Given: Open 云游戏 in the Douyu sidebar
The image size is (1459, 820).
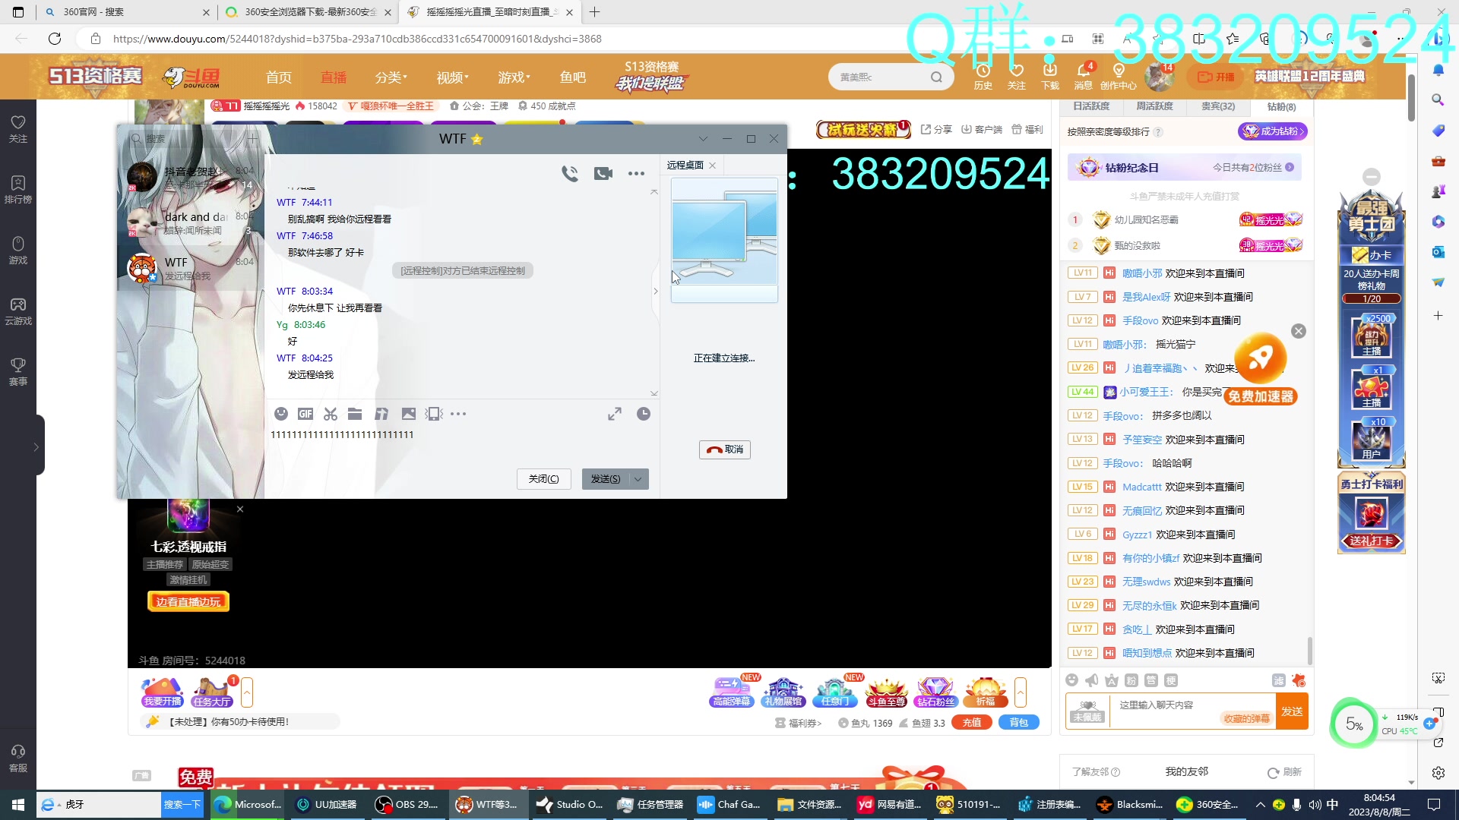Looking at the screenshot, I should click(x=18, y=311).
